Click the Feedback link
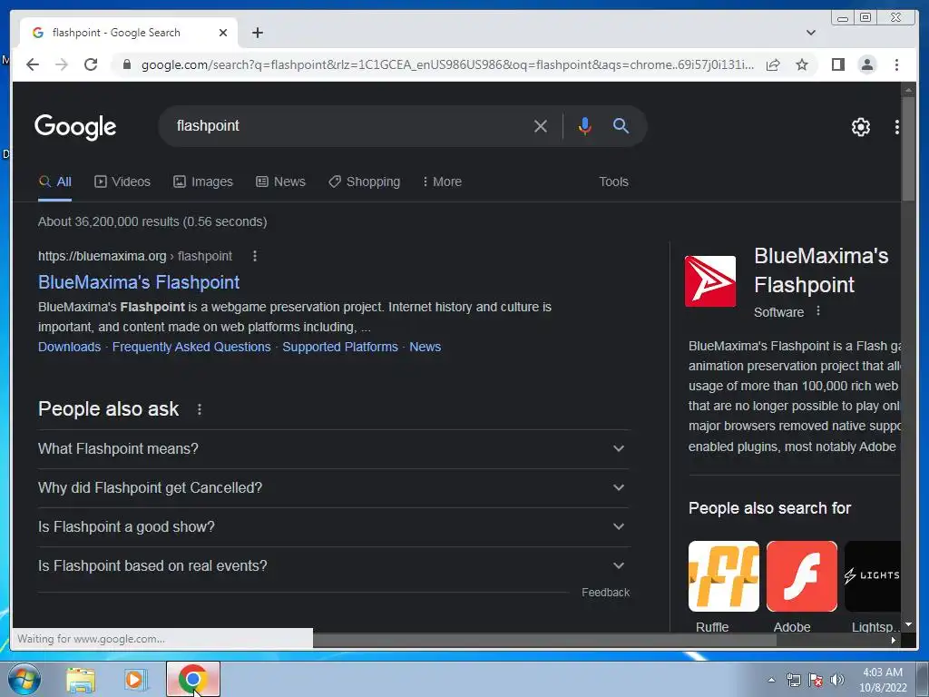This screenshot has height=697, width=929. (x=605, y=592)
